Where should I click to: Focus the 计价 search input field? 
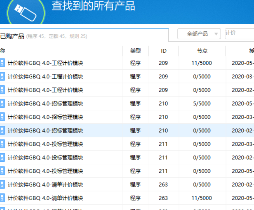(239, 34)
